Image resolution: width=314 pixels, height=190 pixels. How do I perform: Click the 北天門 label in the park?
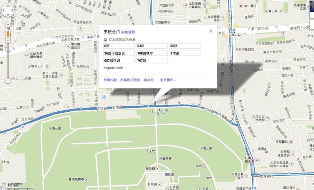[x=150, y=151]
